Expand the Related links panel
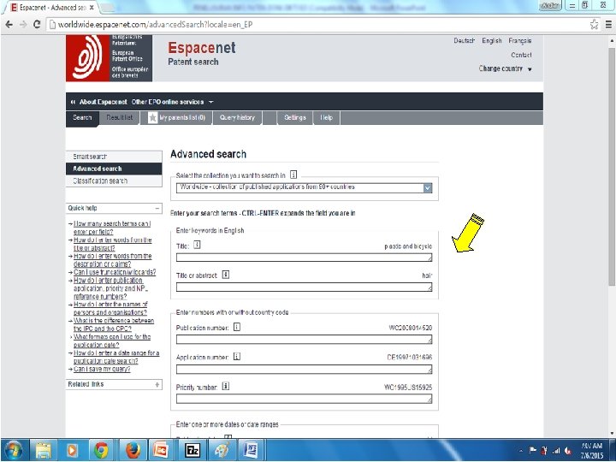Image resolution: width=616 pixels, height=462 pixels. point(157,385)
